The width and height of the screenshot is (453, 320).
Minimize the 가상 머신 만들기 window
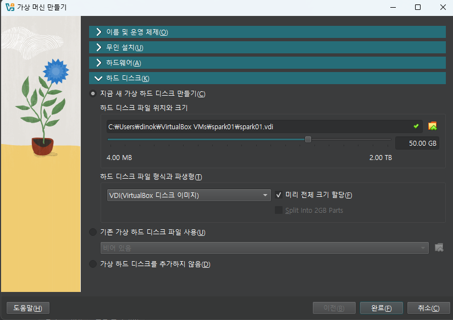point(393,7)
